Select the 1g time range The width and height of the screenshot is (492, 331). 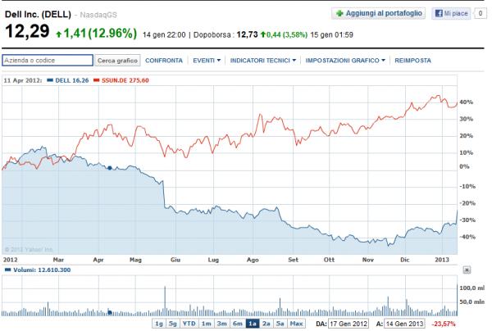(x=159, y=324)
